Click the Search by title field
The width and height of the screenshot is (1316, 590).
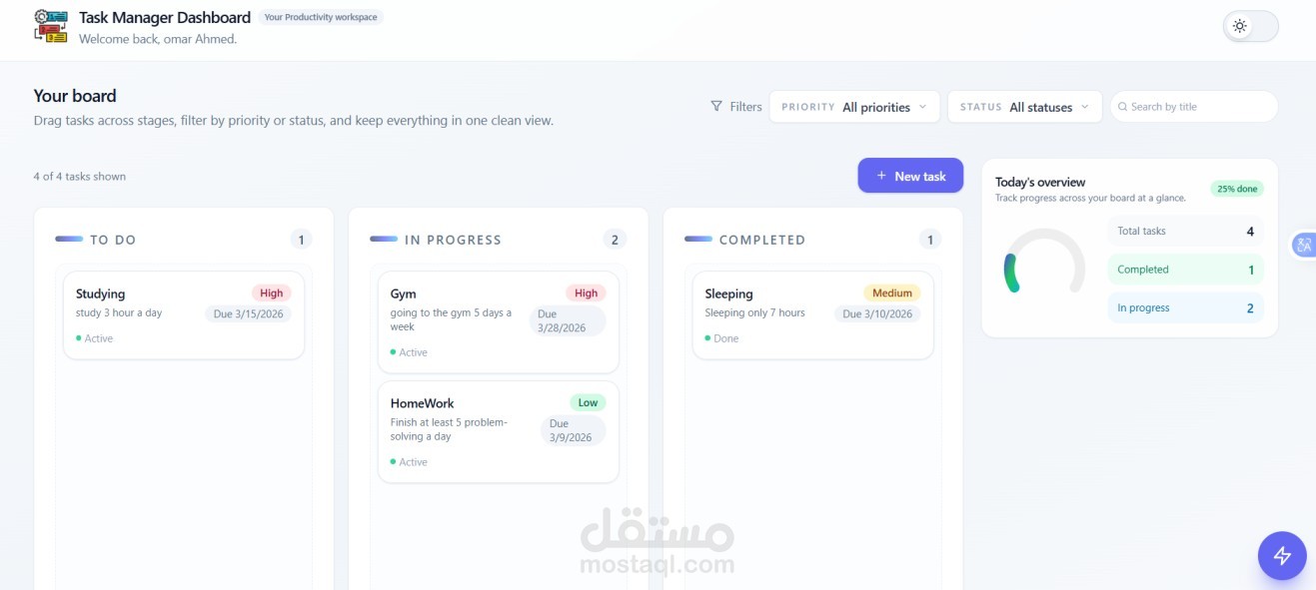[1194, 107]
